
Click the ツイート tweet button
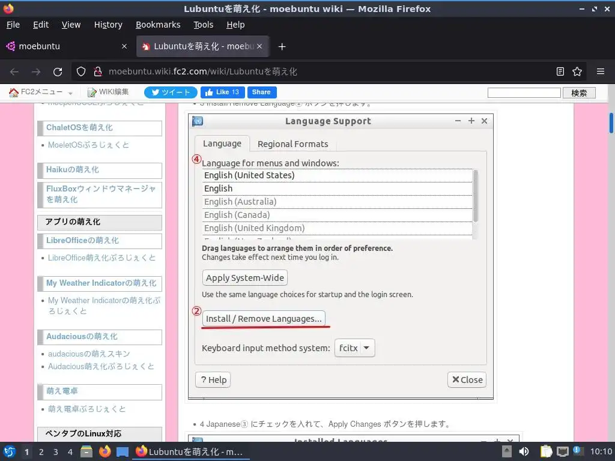click(171, 92)
